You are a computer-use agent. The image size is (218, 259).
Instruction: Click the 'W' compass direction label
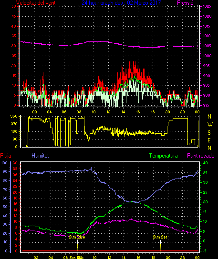(210, 125)
